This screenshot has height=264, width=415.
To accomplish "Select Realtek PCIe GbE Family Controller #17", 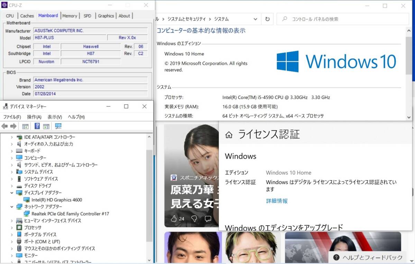I will click(x=70, y=213).
